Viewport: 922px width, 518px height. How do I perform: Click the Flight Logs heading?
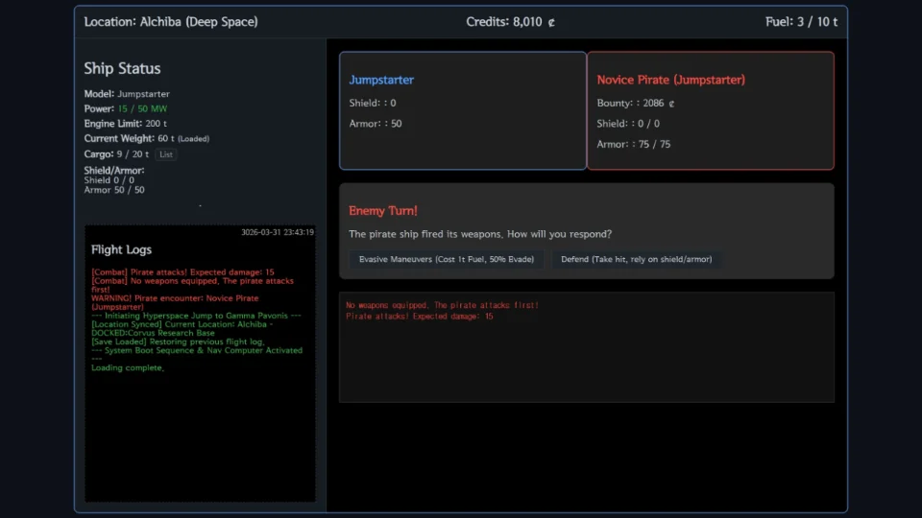[x=121, y=249]
